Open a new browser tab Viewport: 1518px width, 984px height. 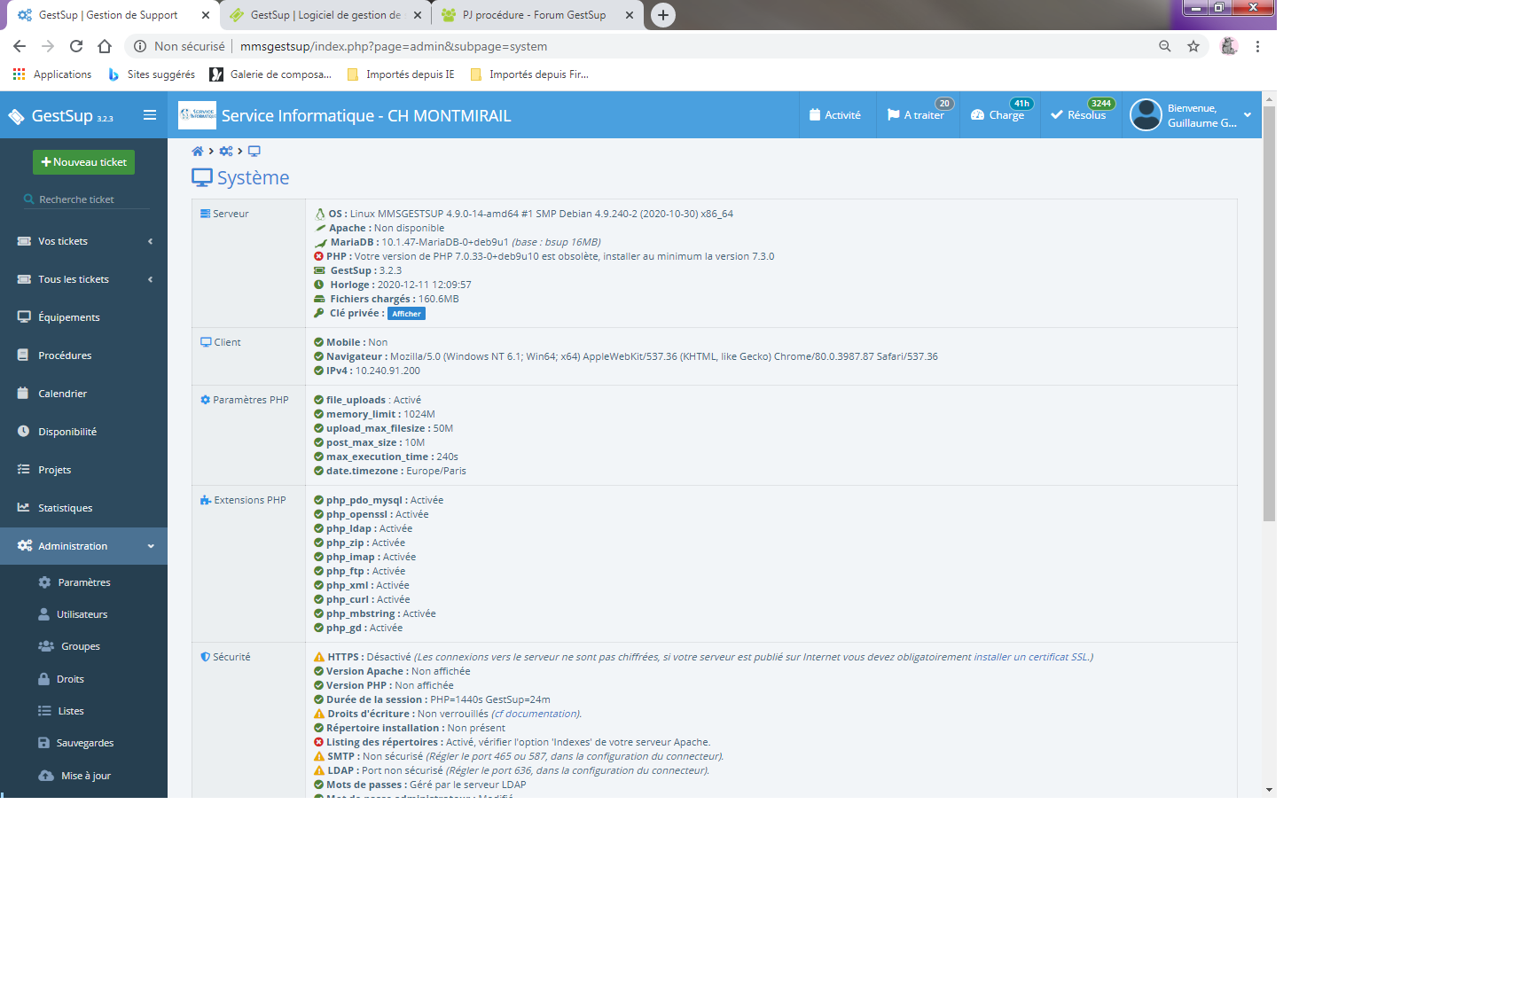(663, 15)
